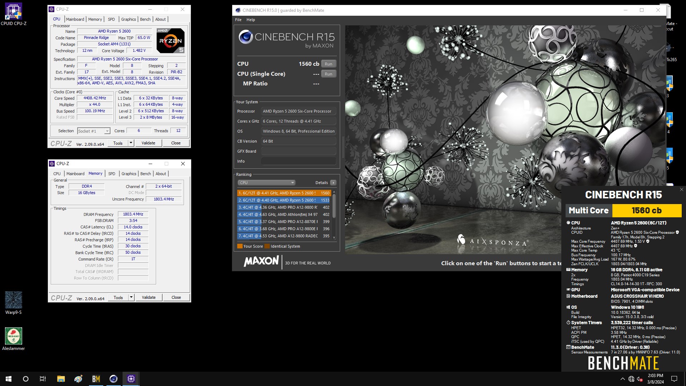
Task: Click Close button in top CPU-Z window
Action: coord(176,143)
